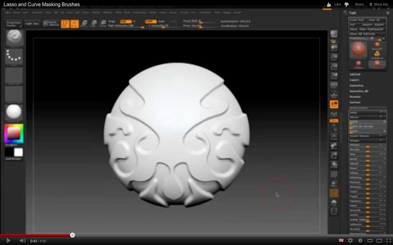Image resolution: width=393 pixels, height=245 pixels.
Task: Open the Document menu
Action: pyautogui.click(x=37, y=13)
